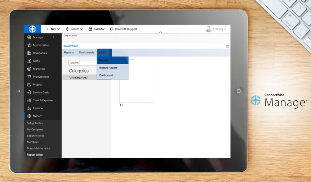Switch to the Dashboards tab
This screenshot has width=311, height=182.
[86, 52]
